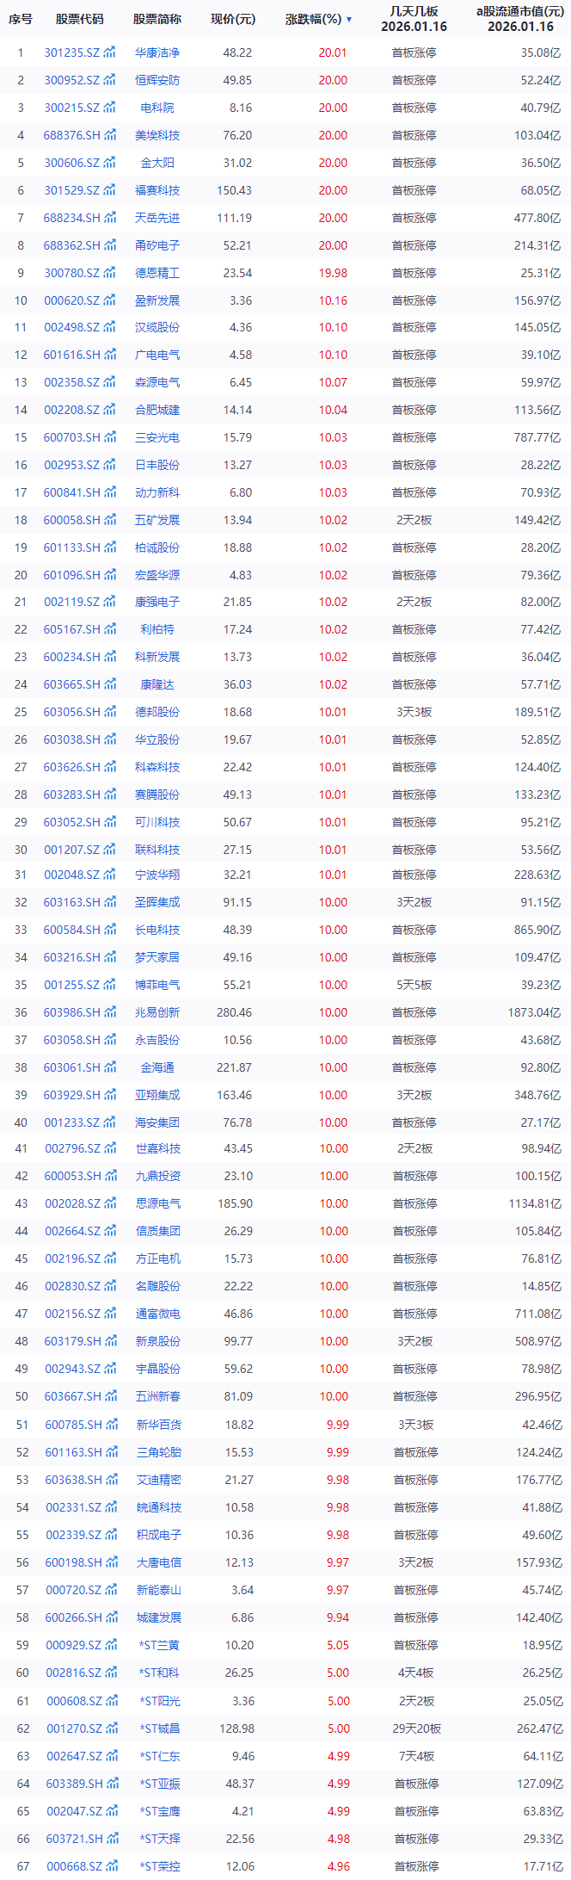Sort by the 现价(元) column header
The image size is (571, 1880).
pyautogui.click(x=232, y=19)
